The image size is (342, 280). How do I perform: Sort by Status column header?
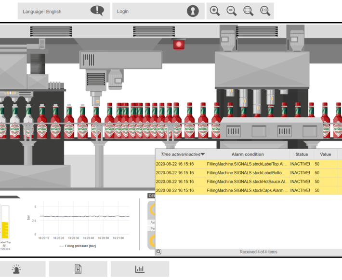(302, 154)
